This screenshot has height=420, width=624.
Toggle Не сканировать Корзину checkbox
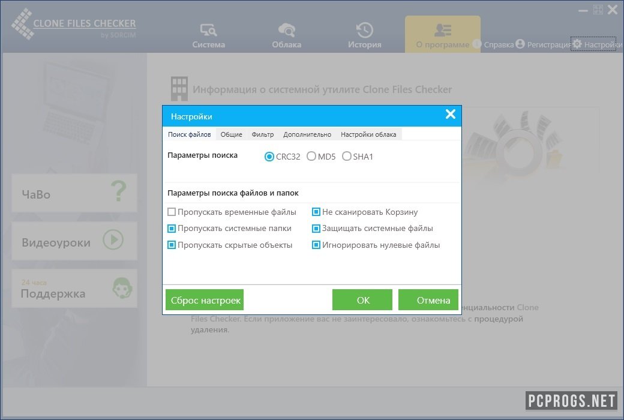pyautogui.click(x=316, y=212)
